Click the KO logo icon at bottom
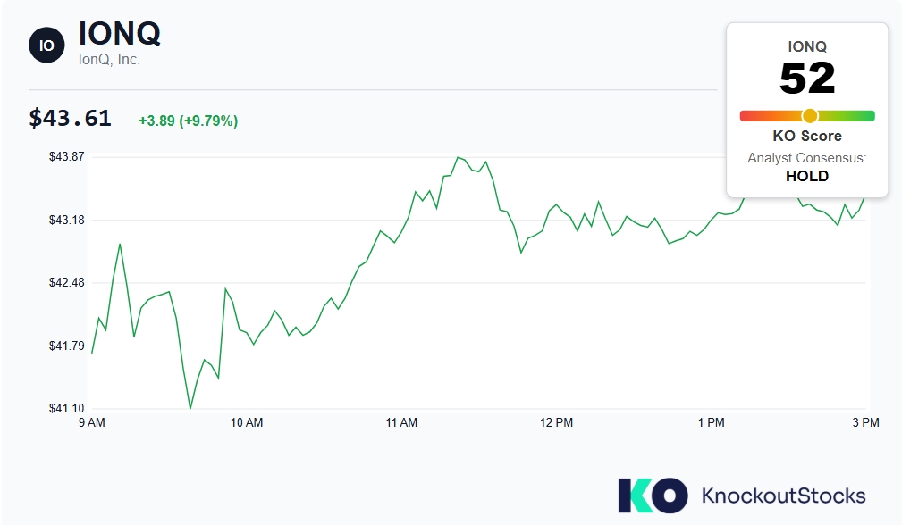Viewport: 910px width, 525px height. tap(653, 496)
